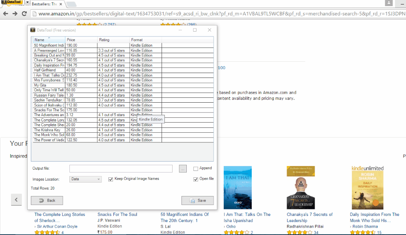The image size is (406, 235).
Task: Click the star rating under Robin Sharma
Action: click(x=363, y=233)
